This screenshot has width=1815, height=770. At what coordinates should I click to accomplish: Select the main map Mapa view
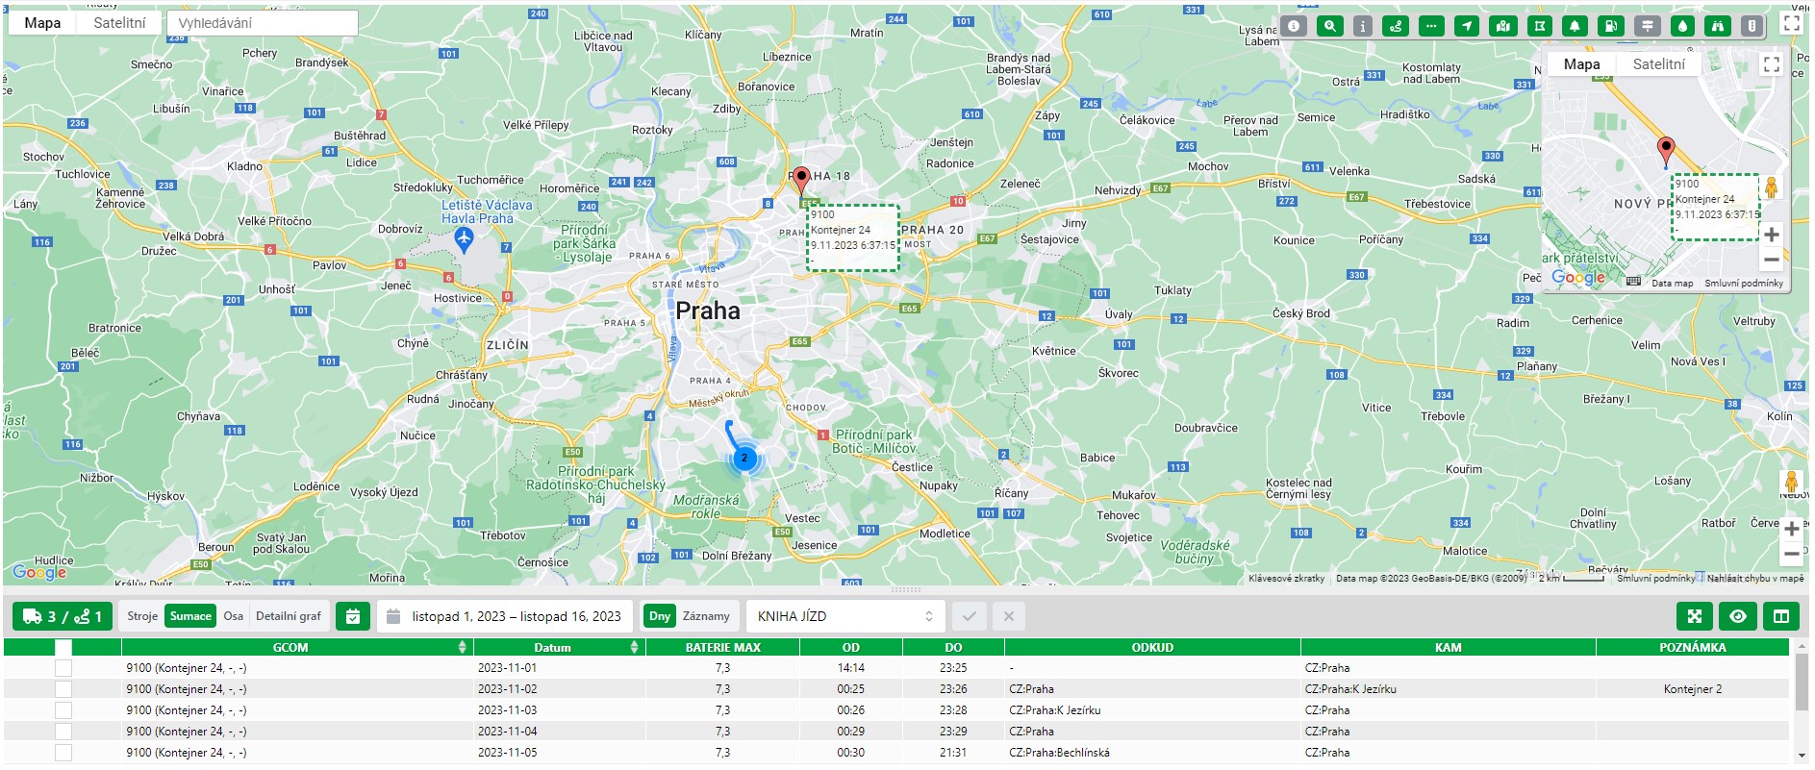[x=42, y=23]
